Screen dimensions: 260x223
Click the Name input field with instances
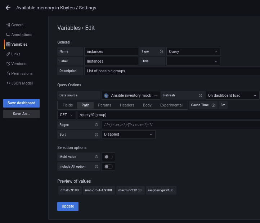coord(111,51)
